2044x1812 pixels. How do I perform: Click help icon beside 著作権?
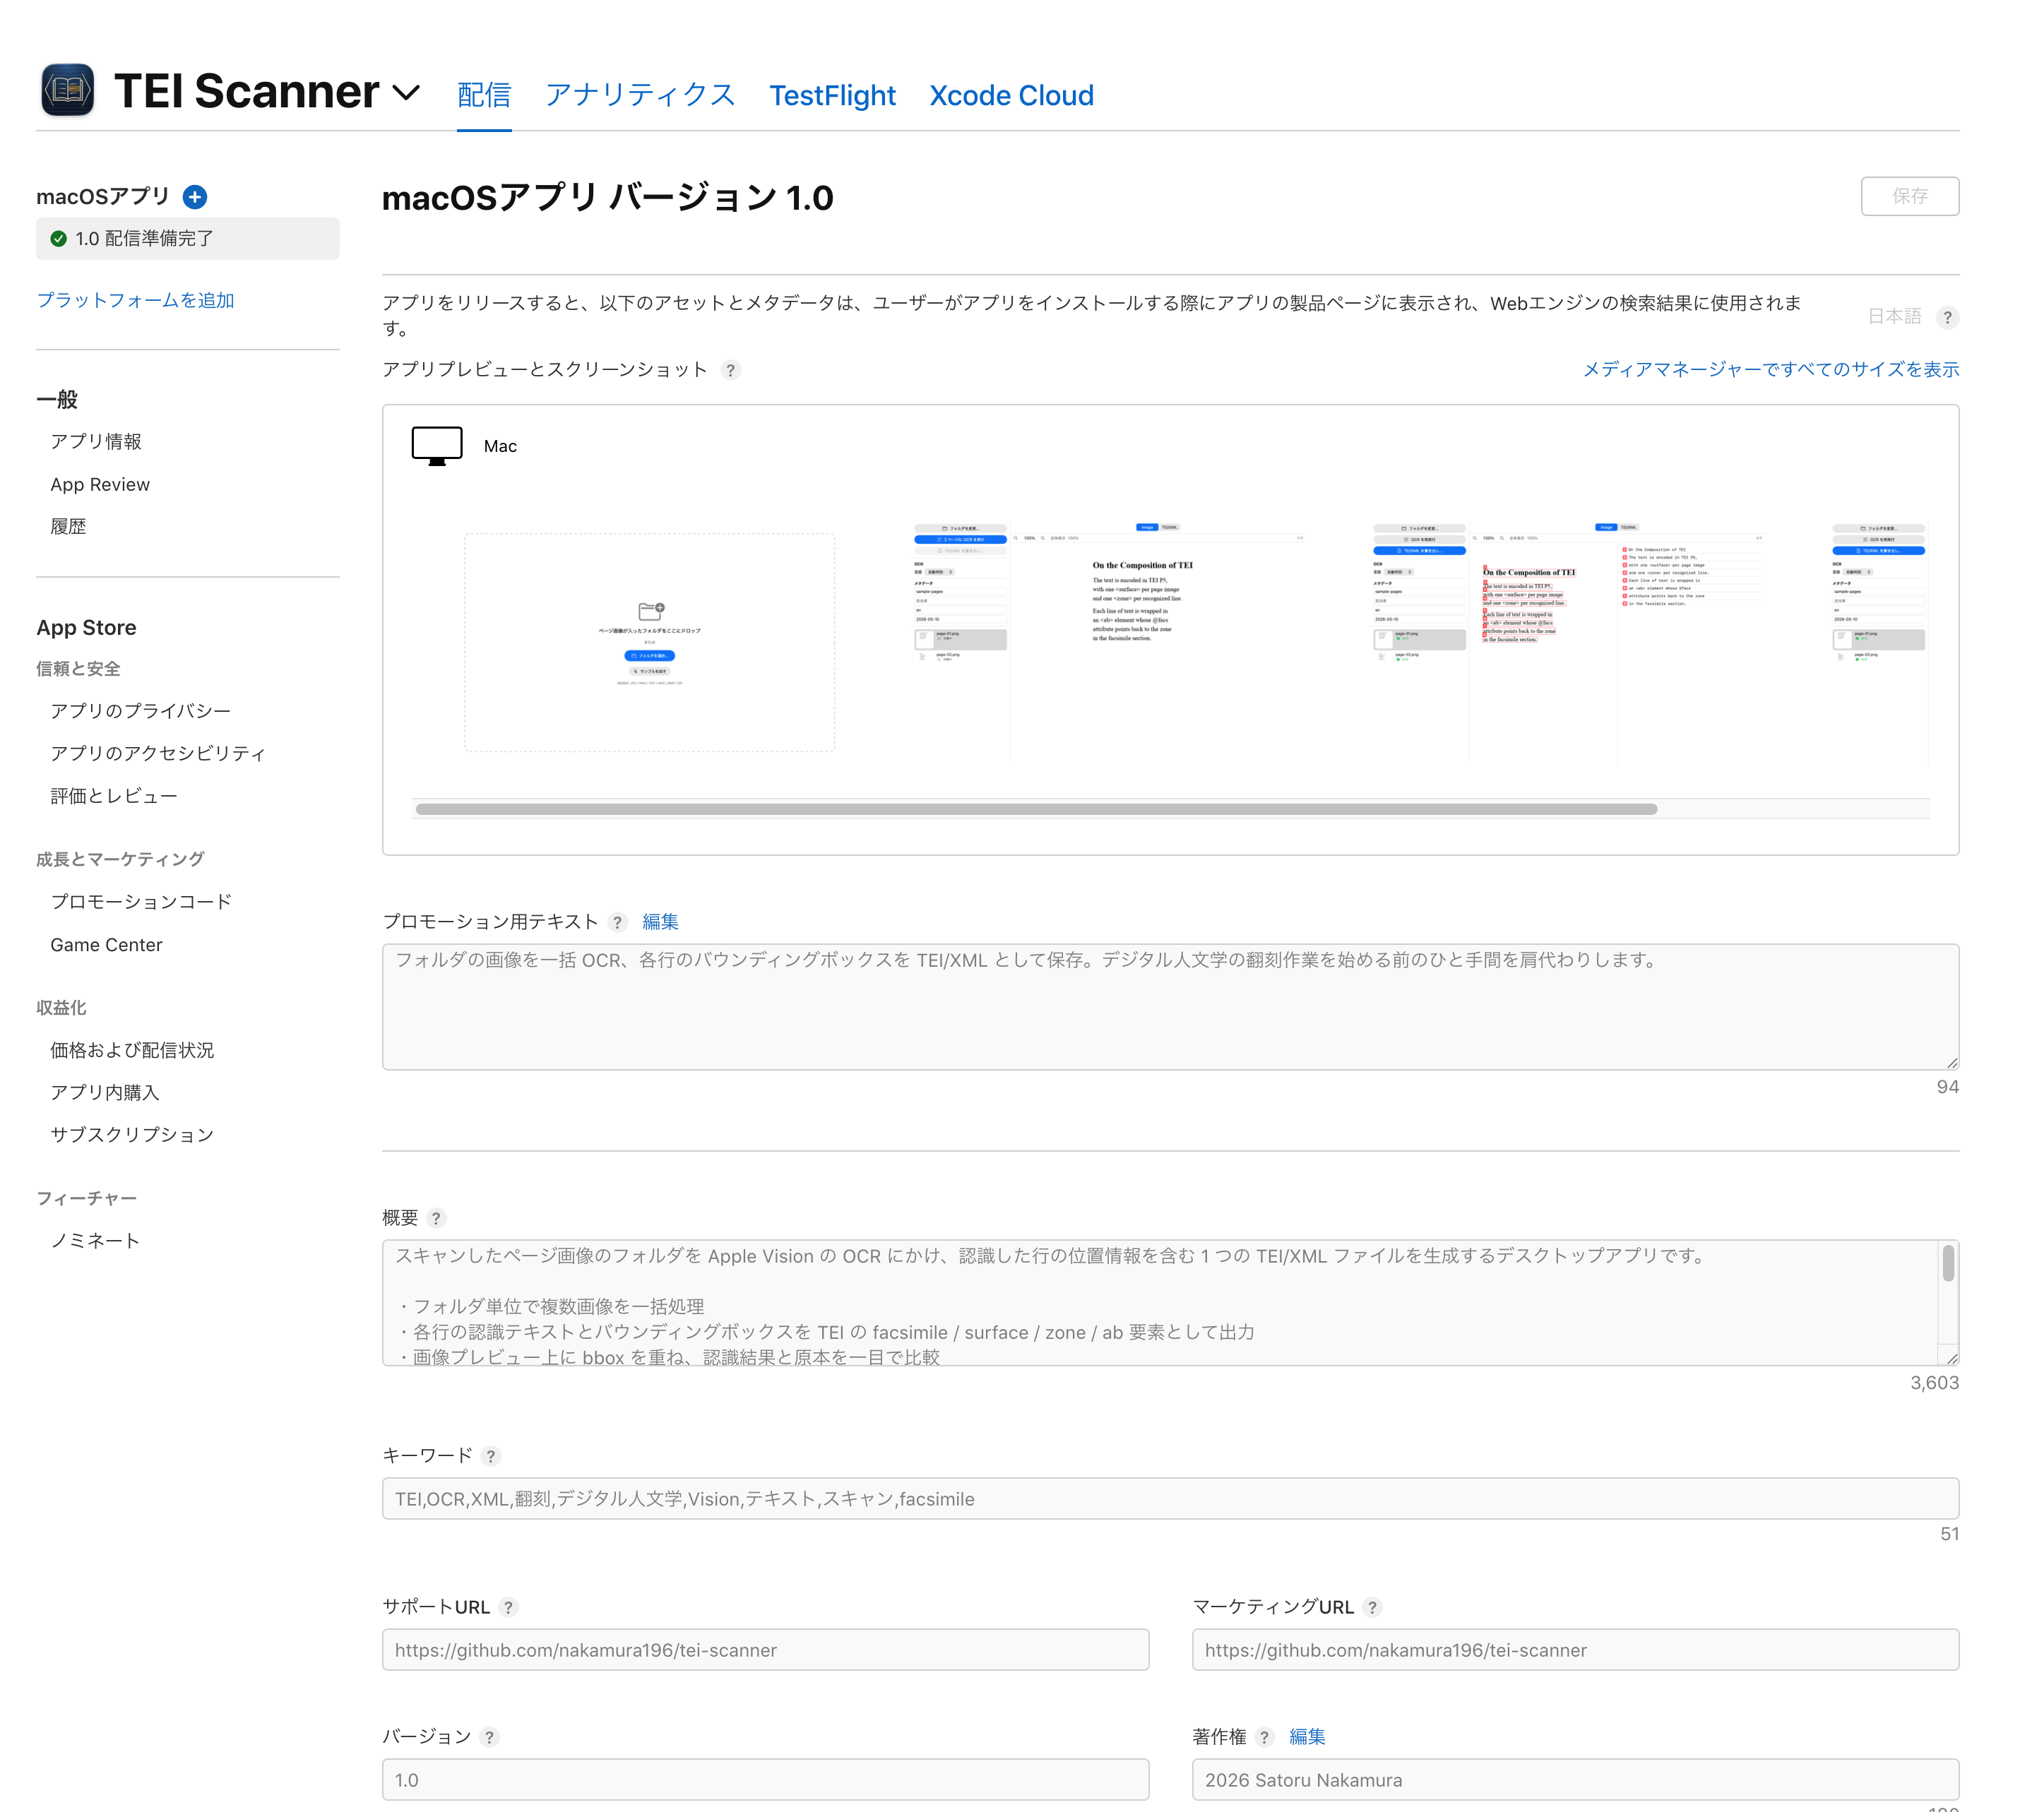pos(1264,1737)
